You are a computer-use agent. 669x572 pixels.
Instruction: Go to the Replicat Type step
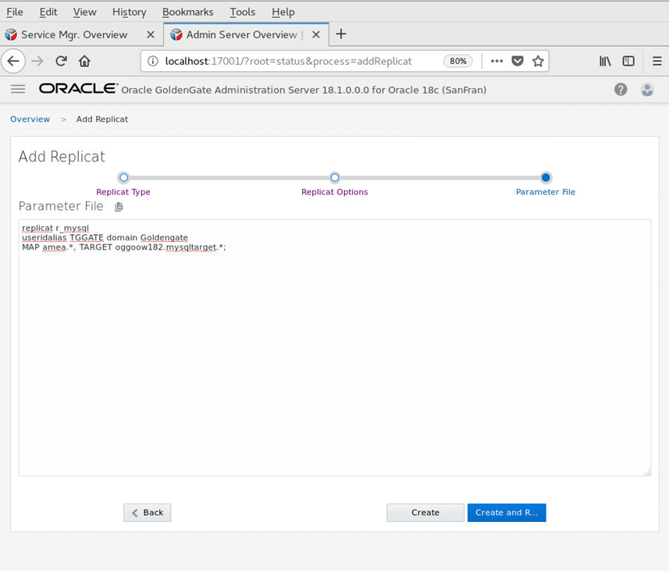pyautogui.click(x=123, y=177)
